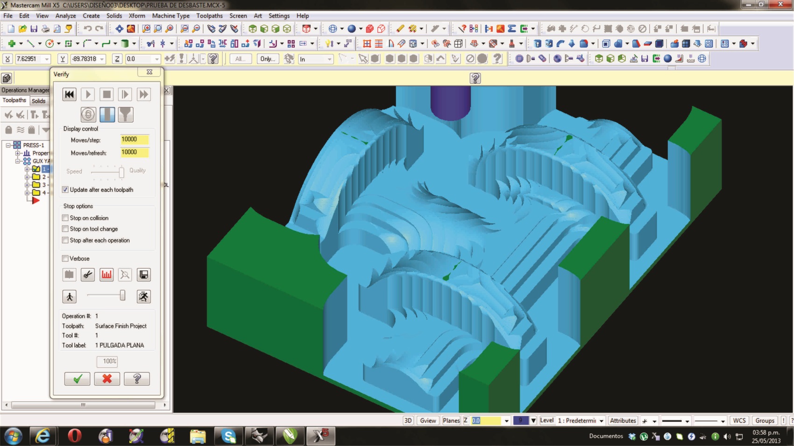The width and height of the screenshot is (794, 446).
Task: Toggle operation 1 selected checkmark folder
Action: [x=36, y=169]
